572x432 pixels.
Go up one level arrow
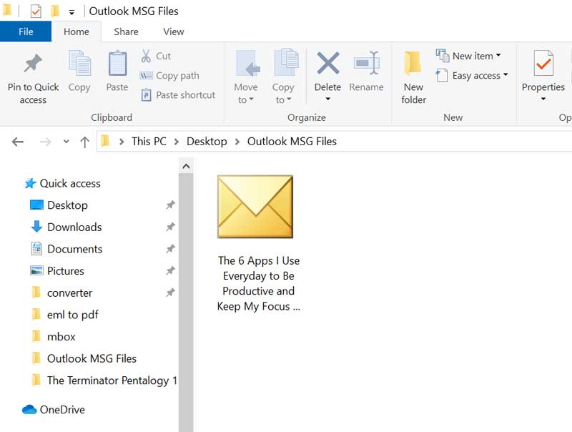(x=84, y=142)
